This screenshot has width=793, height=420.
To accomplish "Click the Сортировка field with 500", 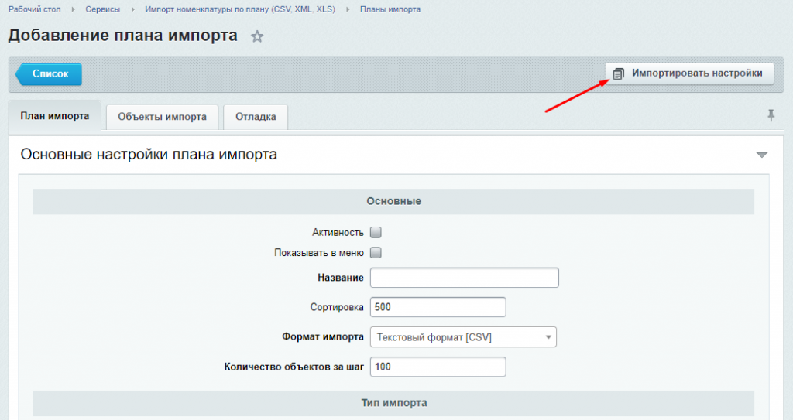I will click(438, 307).
